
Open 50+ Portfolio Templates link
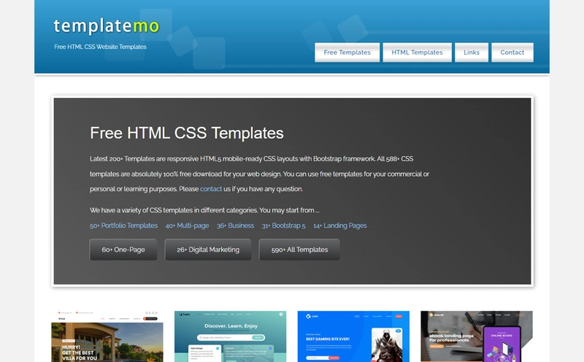coord(123,226)
